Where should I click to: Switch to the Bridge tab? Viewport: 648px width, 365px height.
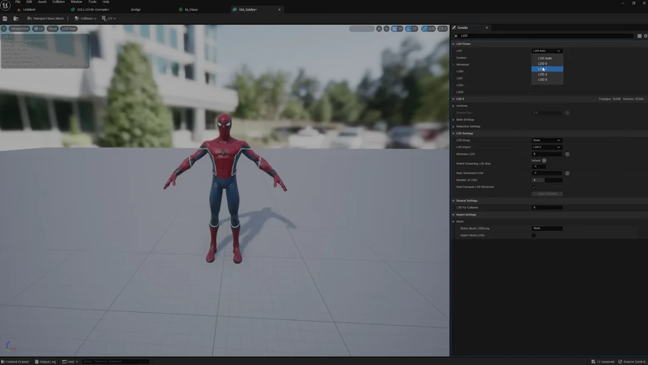pos(136,9)
